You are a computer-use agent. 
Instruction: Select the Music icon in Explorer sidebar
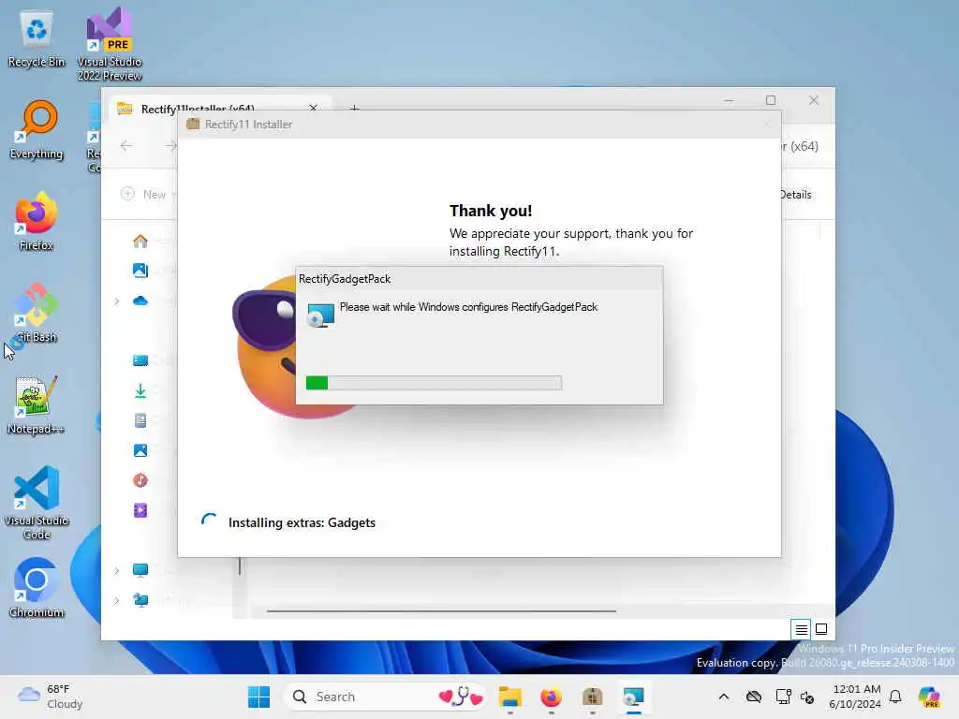pyautogui.click(x=140, y=480)
